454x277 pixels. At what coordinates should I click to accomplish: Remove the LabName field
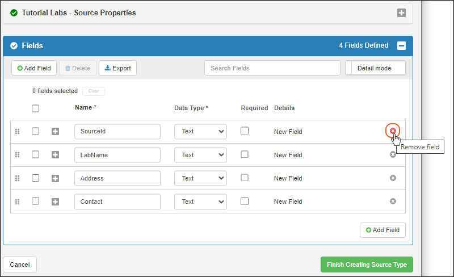tap(393, 154)
